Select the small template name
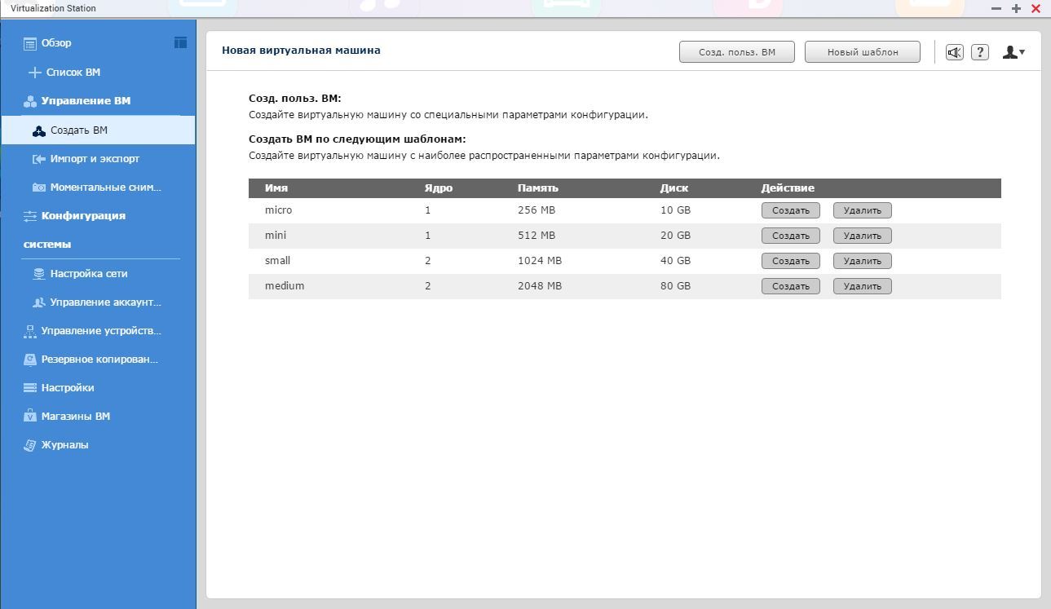 pos(277,261)
